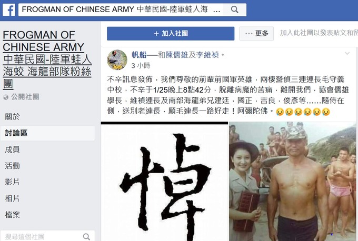Image resolution: width=358 pixels, height=241 pixels.
Task: Click the magnifier icon in top search bar
Action: (x=234, y=9)
